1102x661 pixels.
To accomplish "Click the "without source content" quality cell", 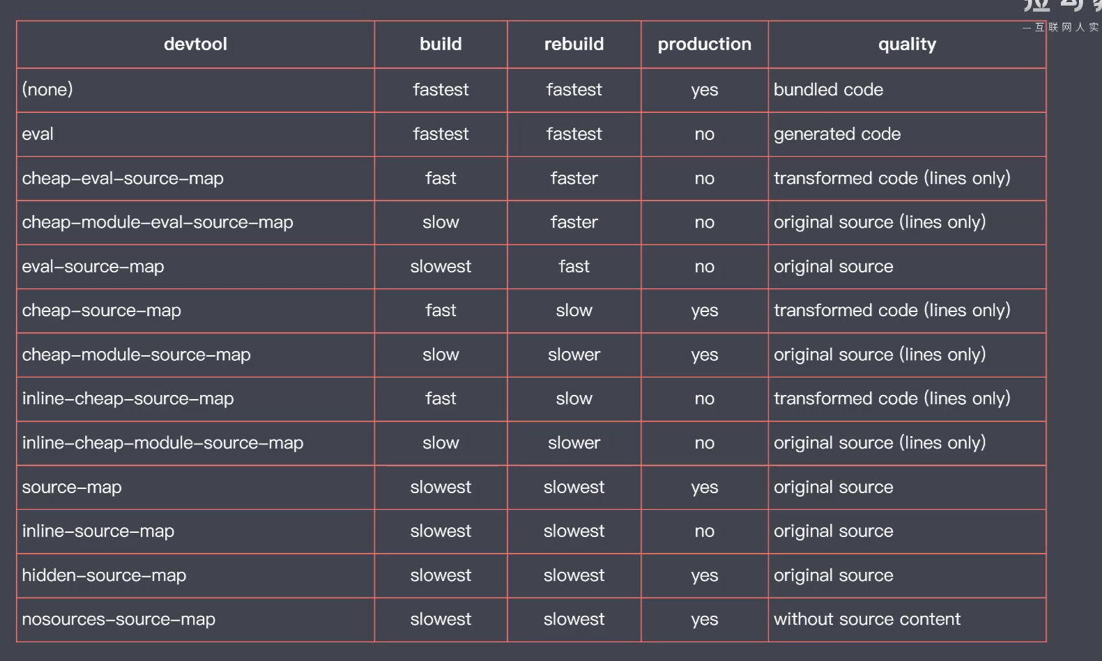I will pyautogui.click(x=867, y=619).
